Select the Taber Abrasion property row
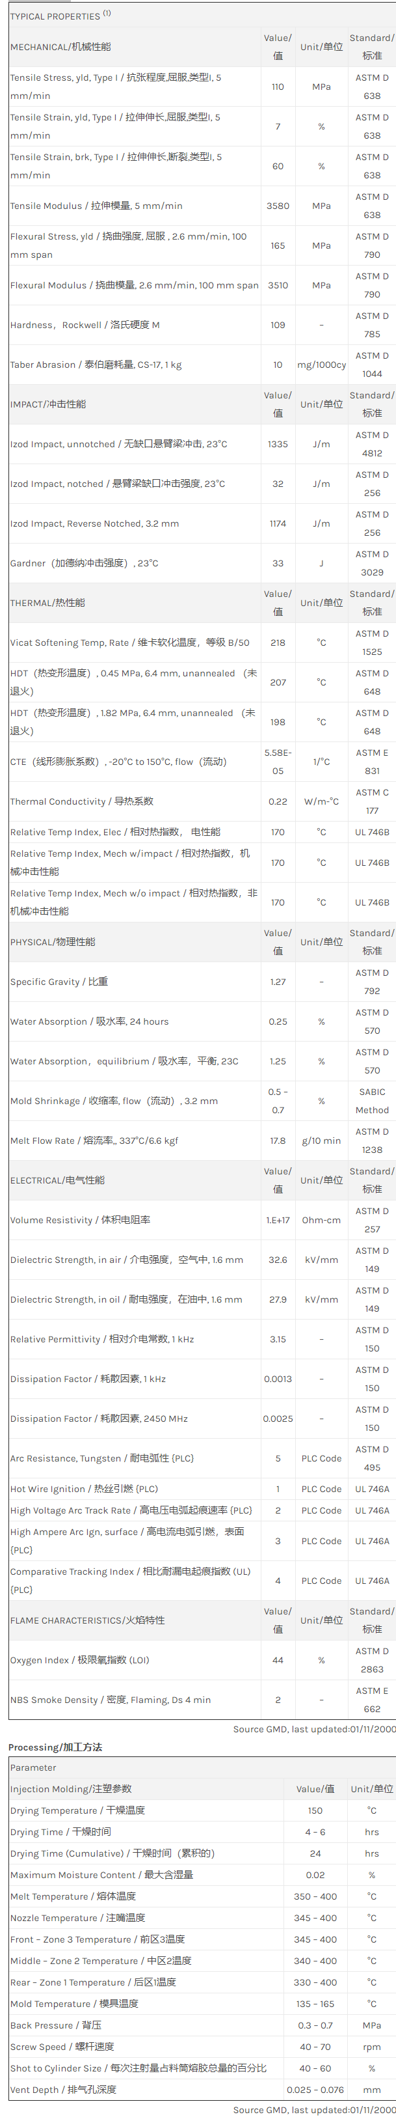Viewport: 396px width, 2119px height. [x=96, y=365]
